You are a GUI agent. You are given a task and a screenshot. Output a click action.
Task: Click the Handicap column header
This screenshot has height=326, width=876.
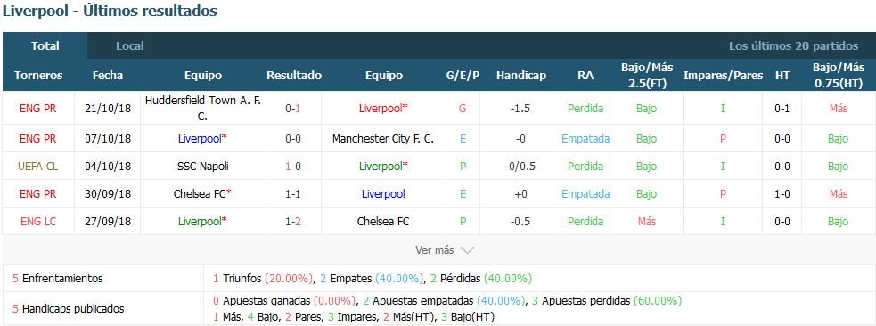coord(521,76)
